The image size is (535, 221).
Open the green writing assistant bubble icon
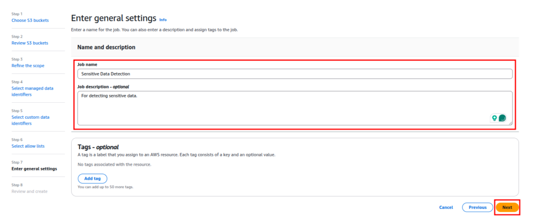coord(502,118)
